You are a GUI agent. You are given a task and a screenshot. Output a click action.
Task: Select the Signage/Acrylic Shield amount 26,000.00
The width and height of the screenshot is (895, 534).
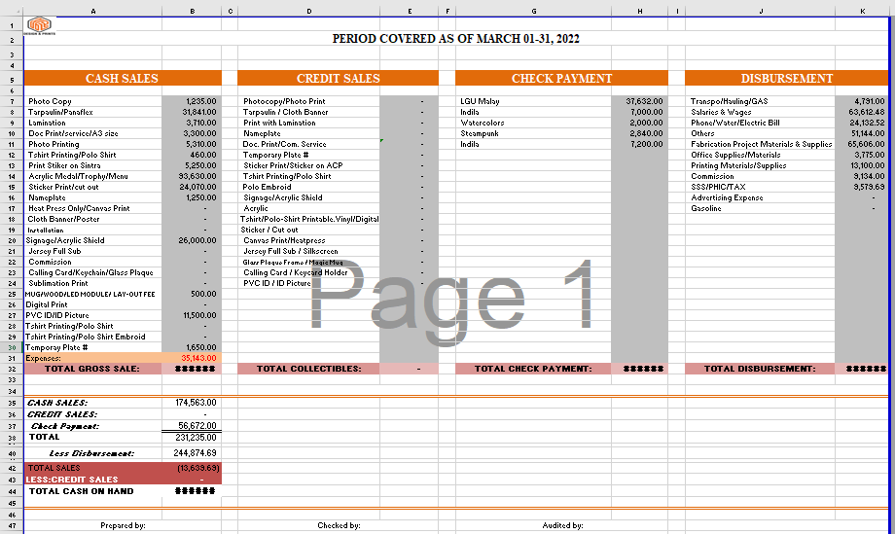tap(192, 241)
